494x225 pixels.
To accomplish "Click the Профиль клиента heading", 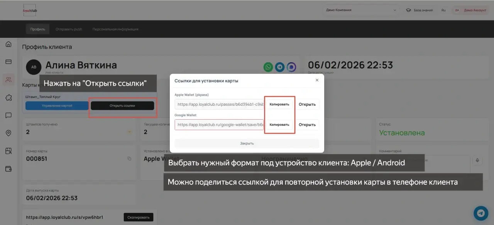I will 47,47.
